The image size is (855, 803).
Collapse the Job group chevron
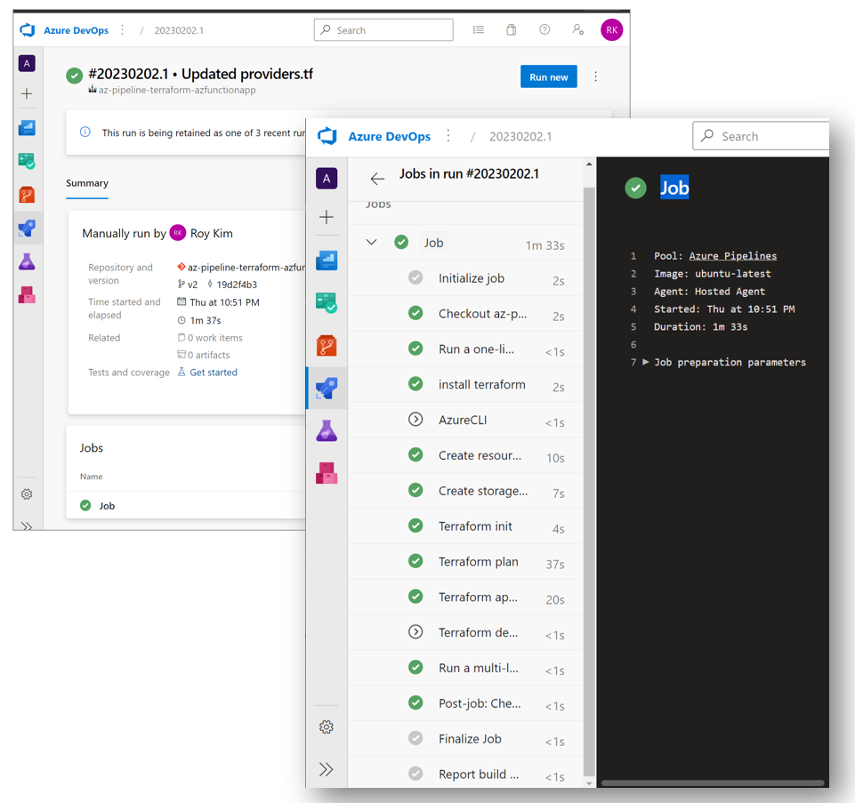[372, 242]
